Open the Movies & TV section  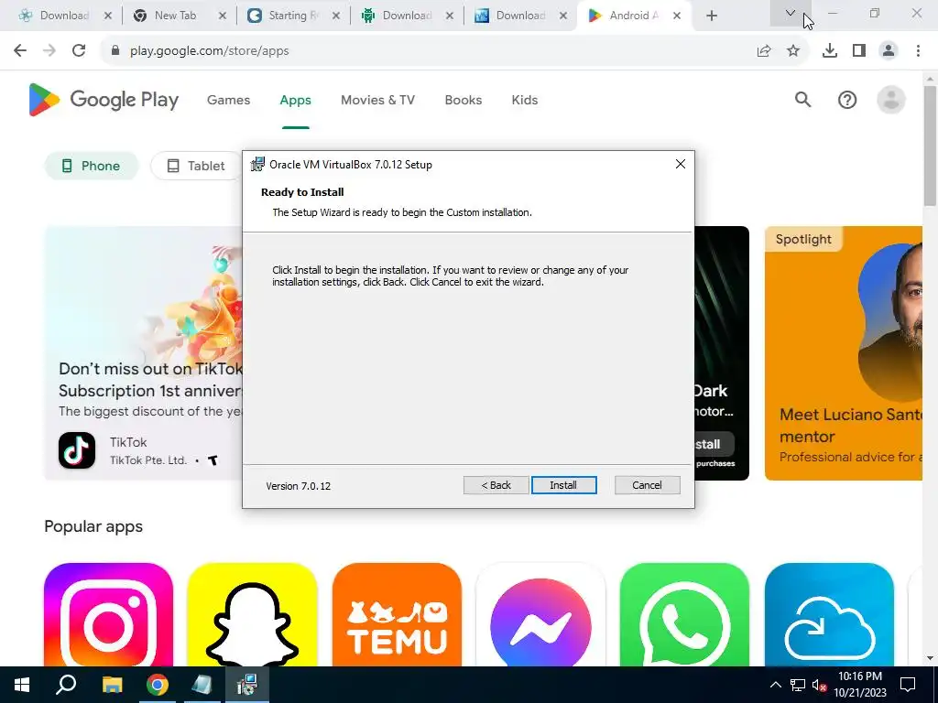377,100
